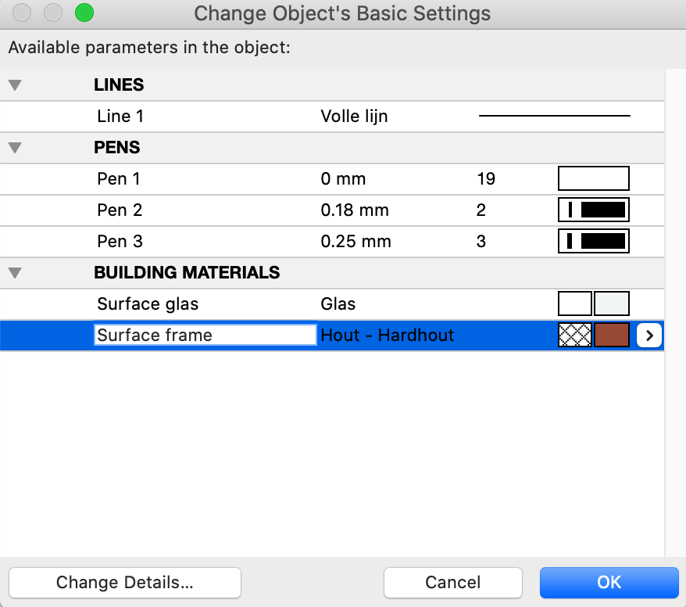Click the Surface glas fill pattern icon
686x607 pixels.
point(575,303)
